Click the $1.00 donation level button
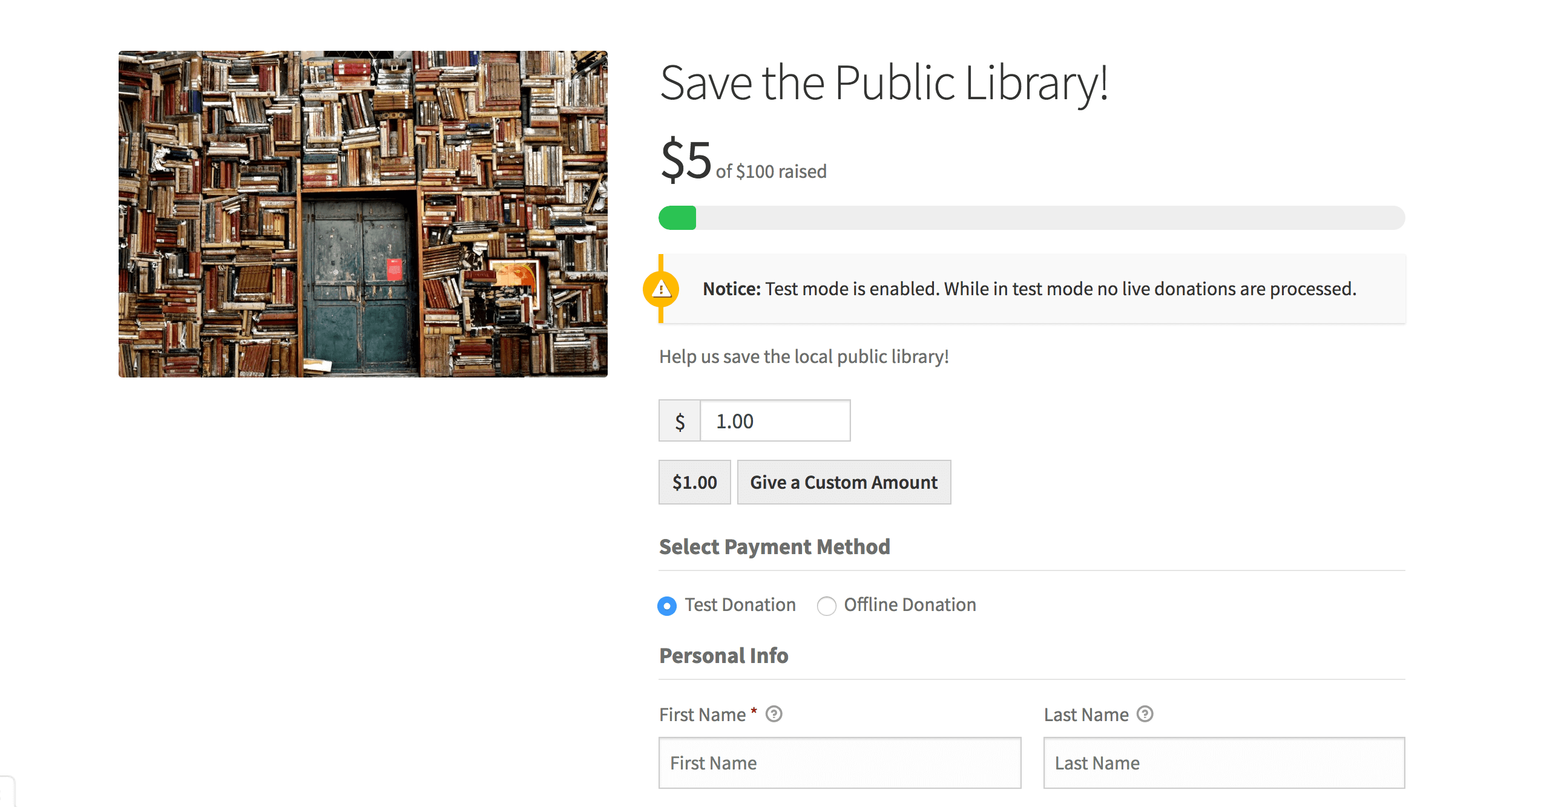The image size is (1564, 807). coord(695,482)
